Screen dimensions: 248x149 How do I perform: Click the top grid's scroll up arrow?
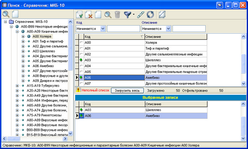(243, 37)
